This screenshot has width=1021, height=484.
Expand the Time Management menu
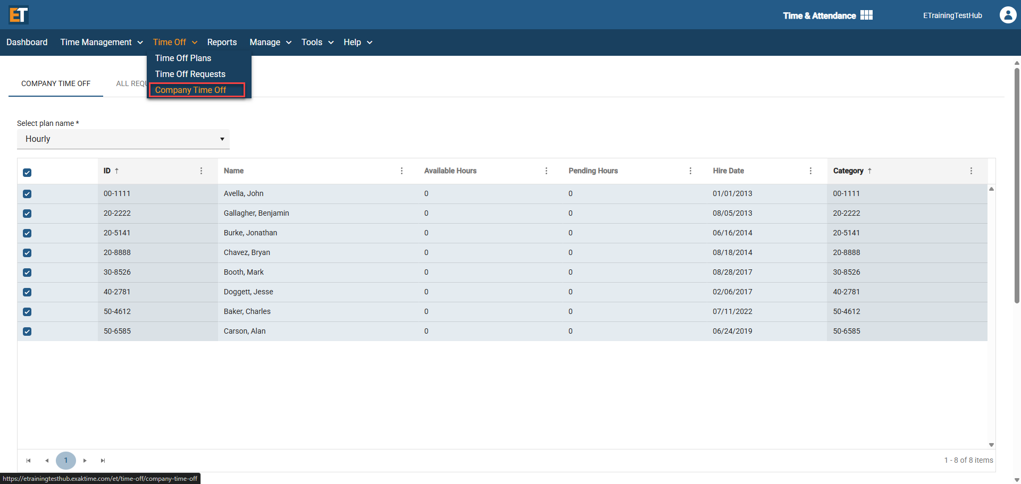tap(101, 43)
